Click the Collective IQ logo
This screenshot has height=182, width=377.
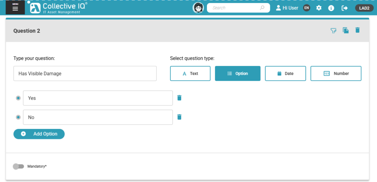pyautogui.click(x=59, y=8)
